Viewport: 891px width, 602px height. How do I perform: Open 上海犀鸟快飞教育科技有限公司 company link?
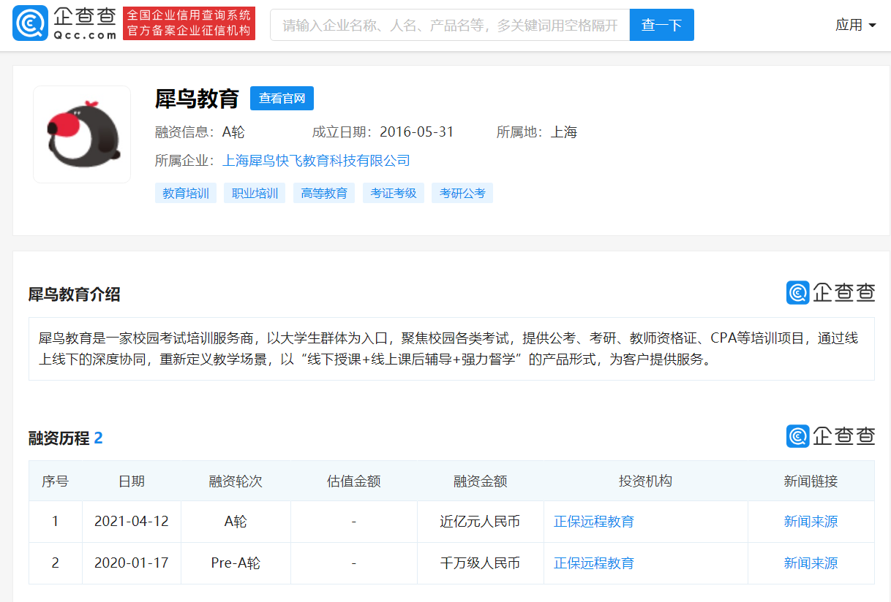pos(316,161)
